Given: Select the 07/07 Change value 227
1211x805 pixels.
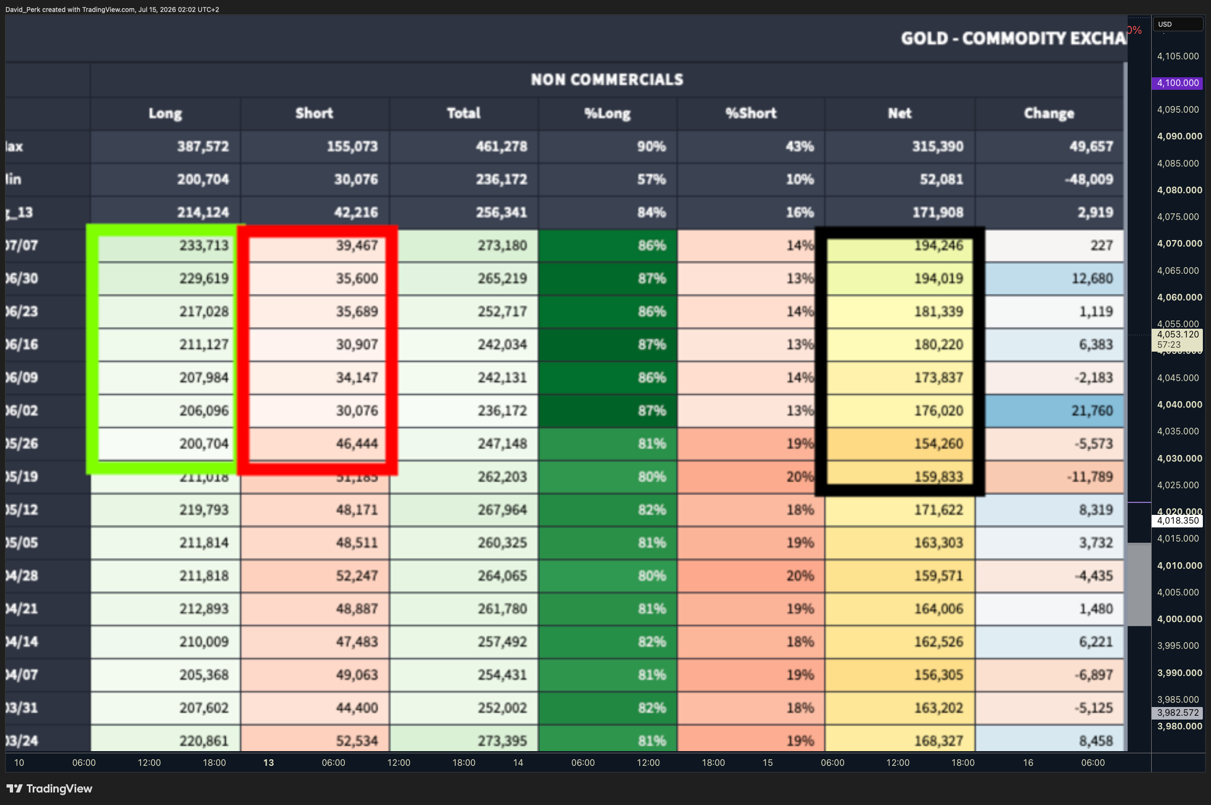Looking at the screenshot, I should (1102, 245).
